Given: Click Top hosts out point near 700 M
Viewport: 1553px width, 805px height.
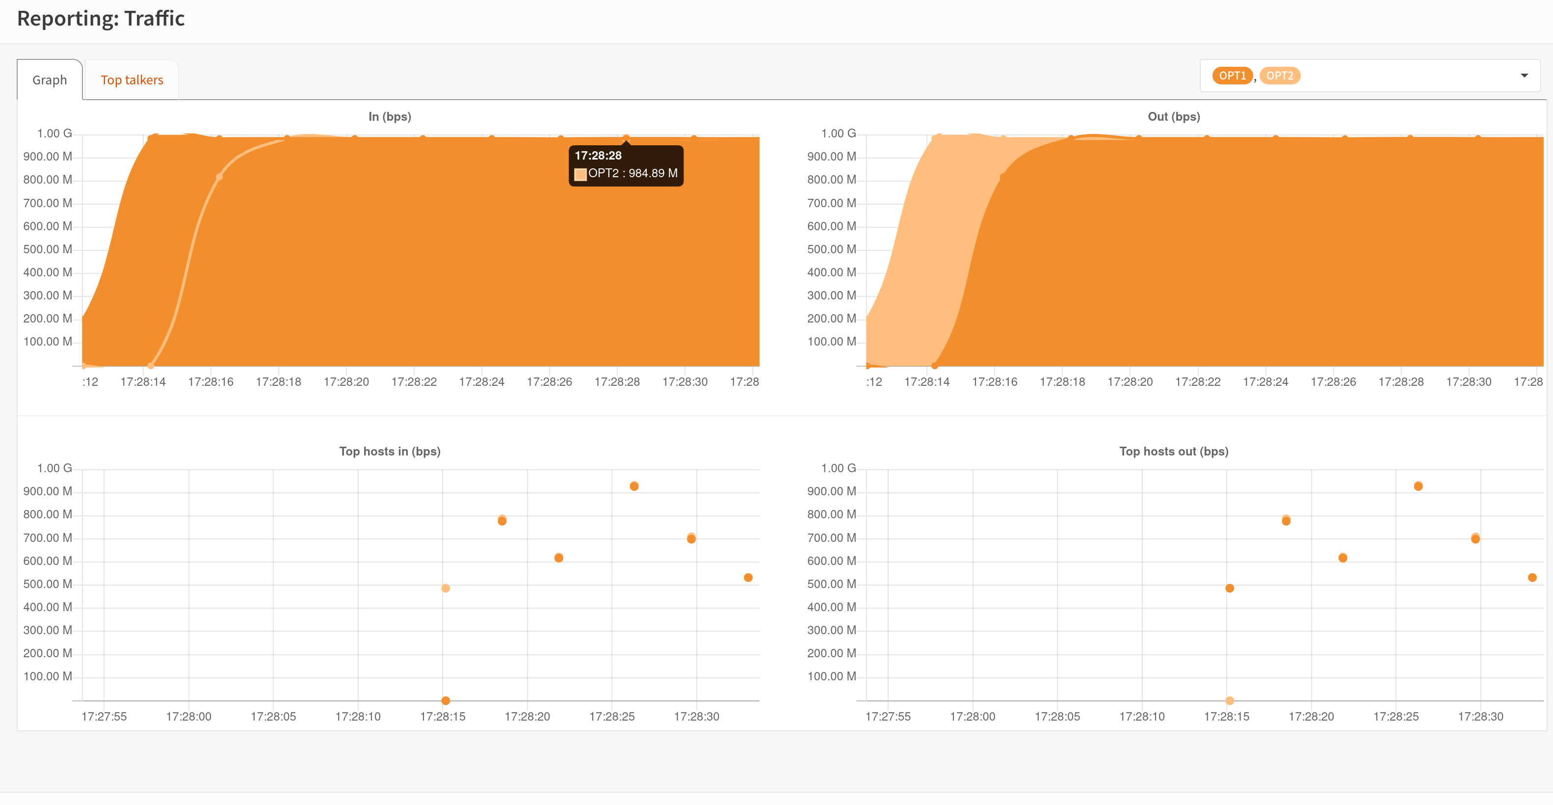Looking at the screenshot, I should pyautogui.click(x=1475, y=538).
